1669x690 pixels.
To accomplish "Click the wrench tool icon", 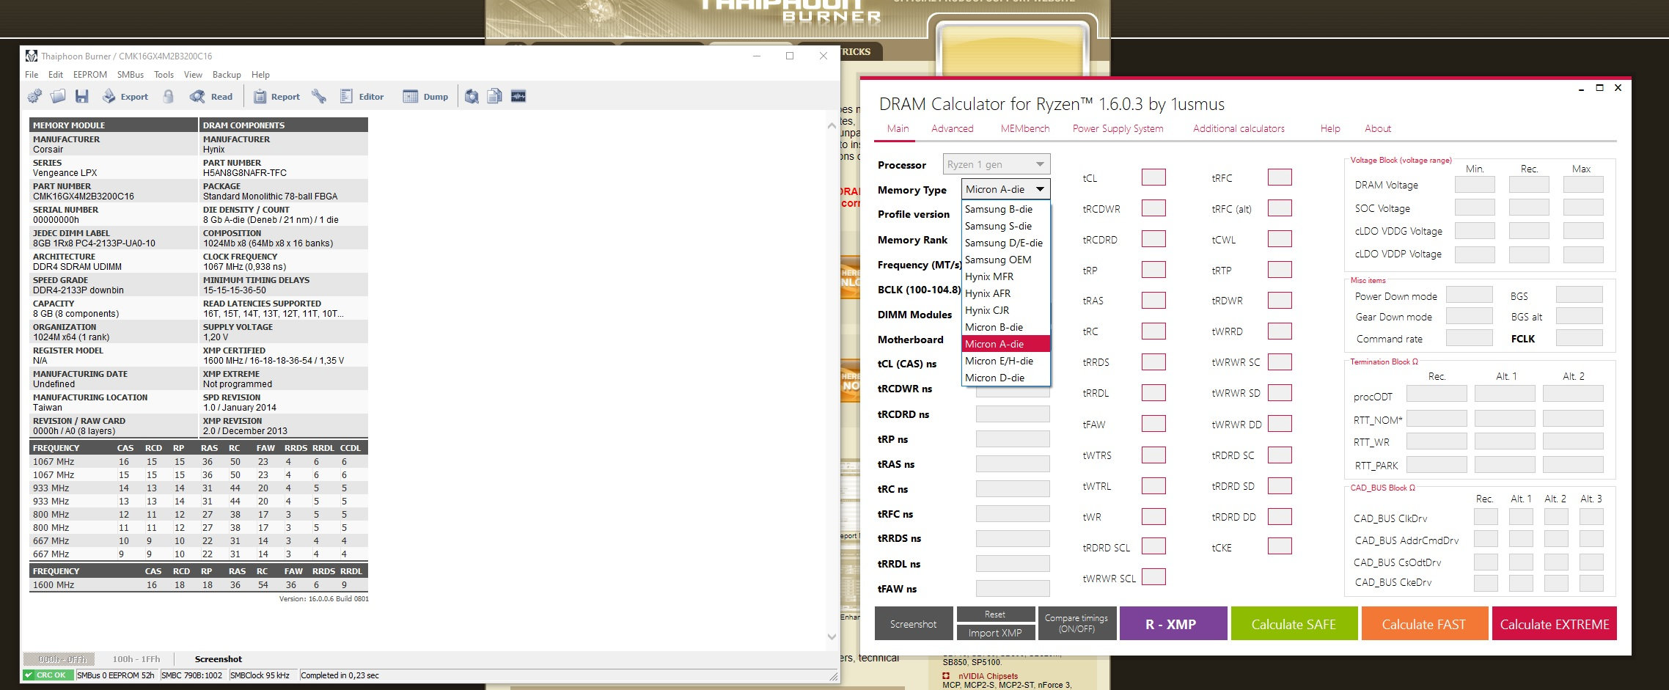I will coord(319,96).
